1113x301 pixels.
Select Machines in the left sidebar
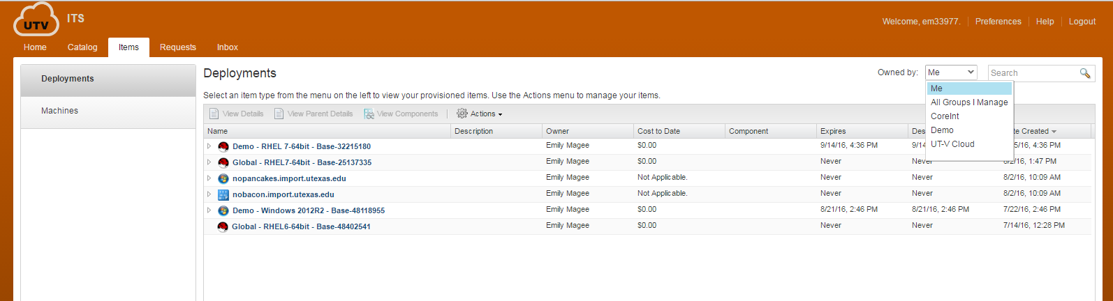tap(60, 111)
